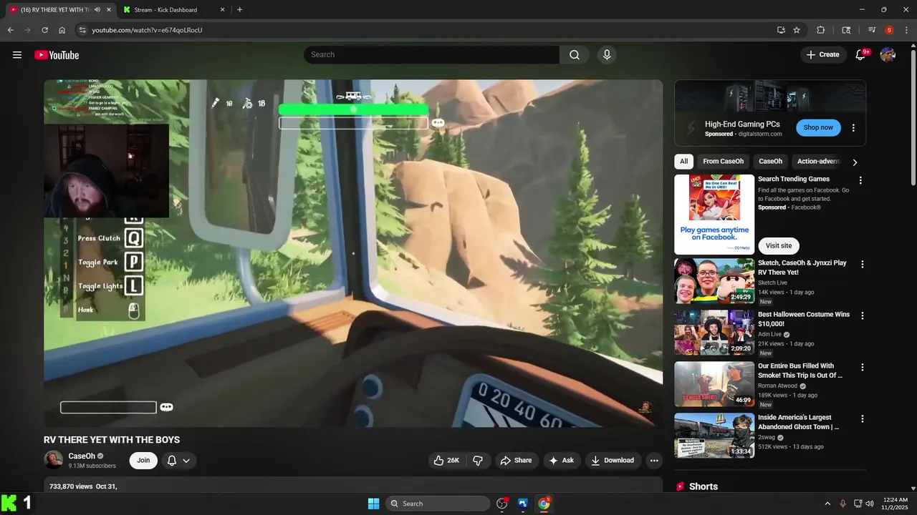Click the Join membership button
This screenshot has width=917, height=515.
coord(143,461)
